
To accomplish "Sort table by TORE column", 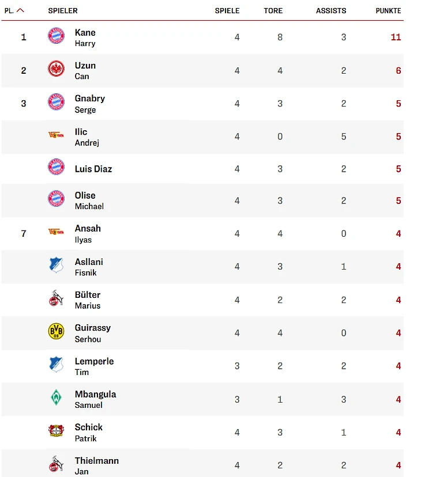I will pos(273,10).
